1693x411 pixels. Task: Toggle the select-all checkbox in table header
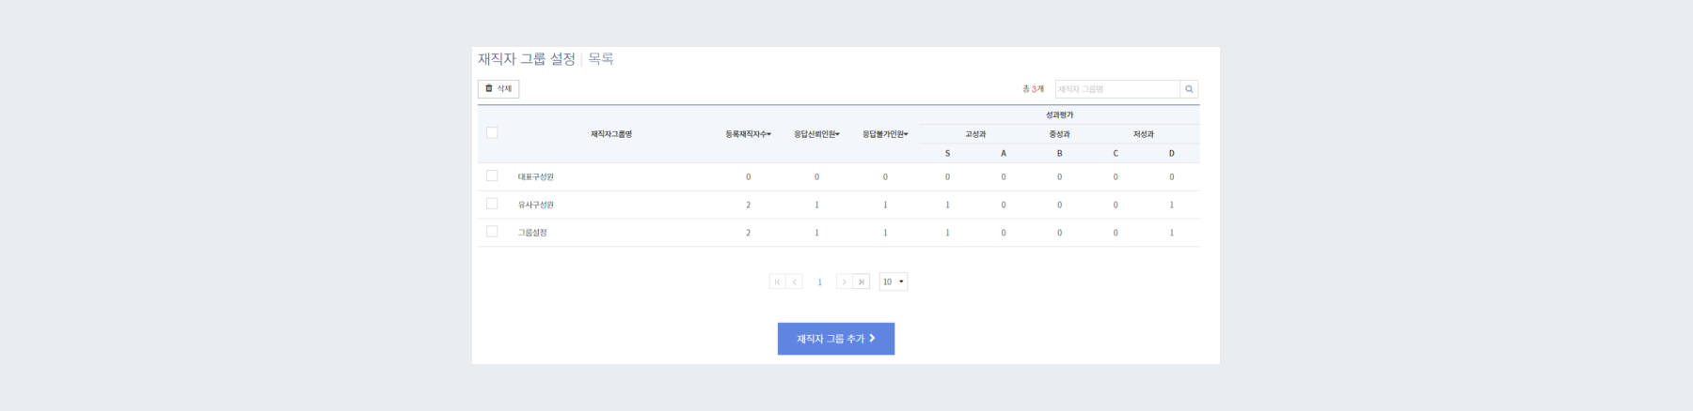pos(492,132)
